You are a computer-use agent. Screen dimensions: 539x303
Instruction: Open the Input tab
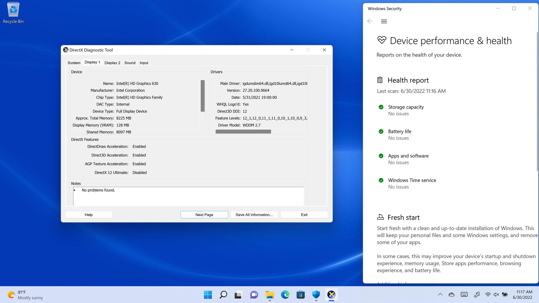point(144,63)
